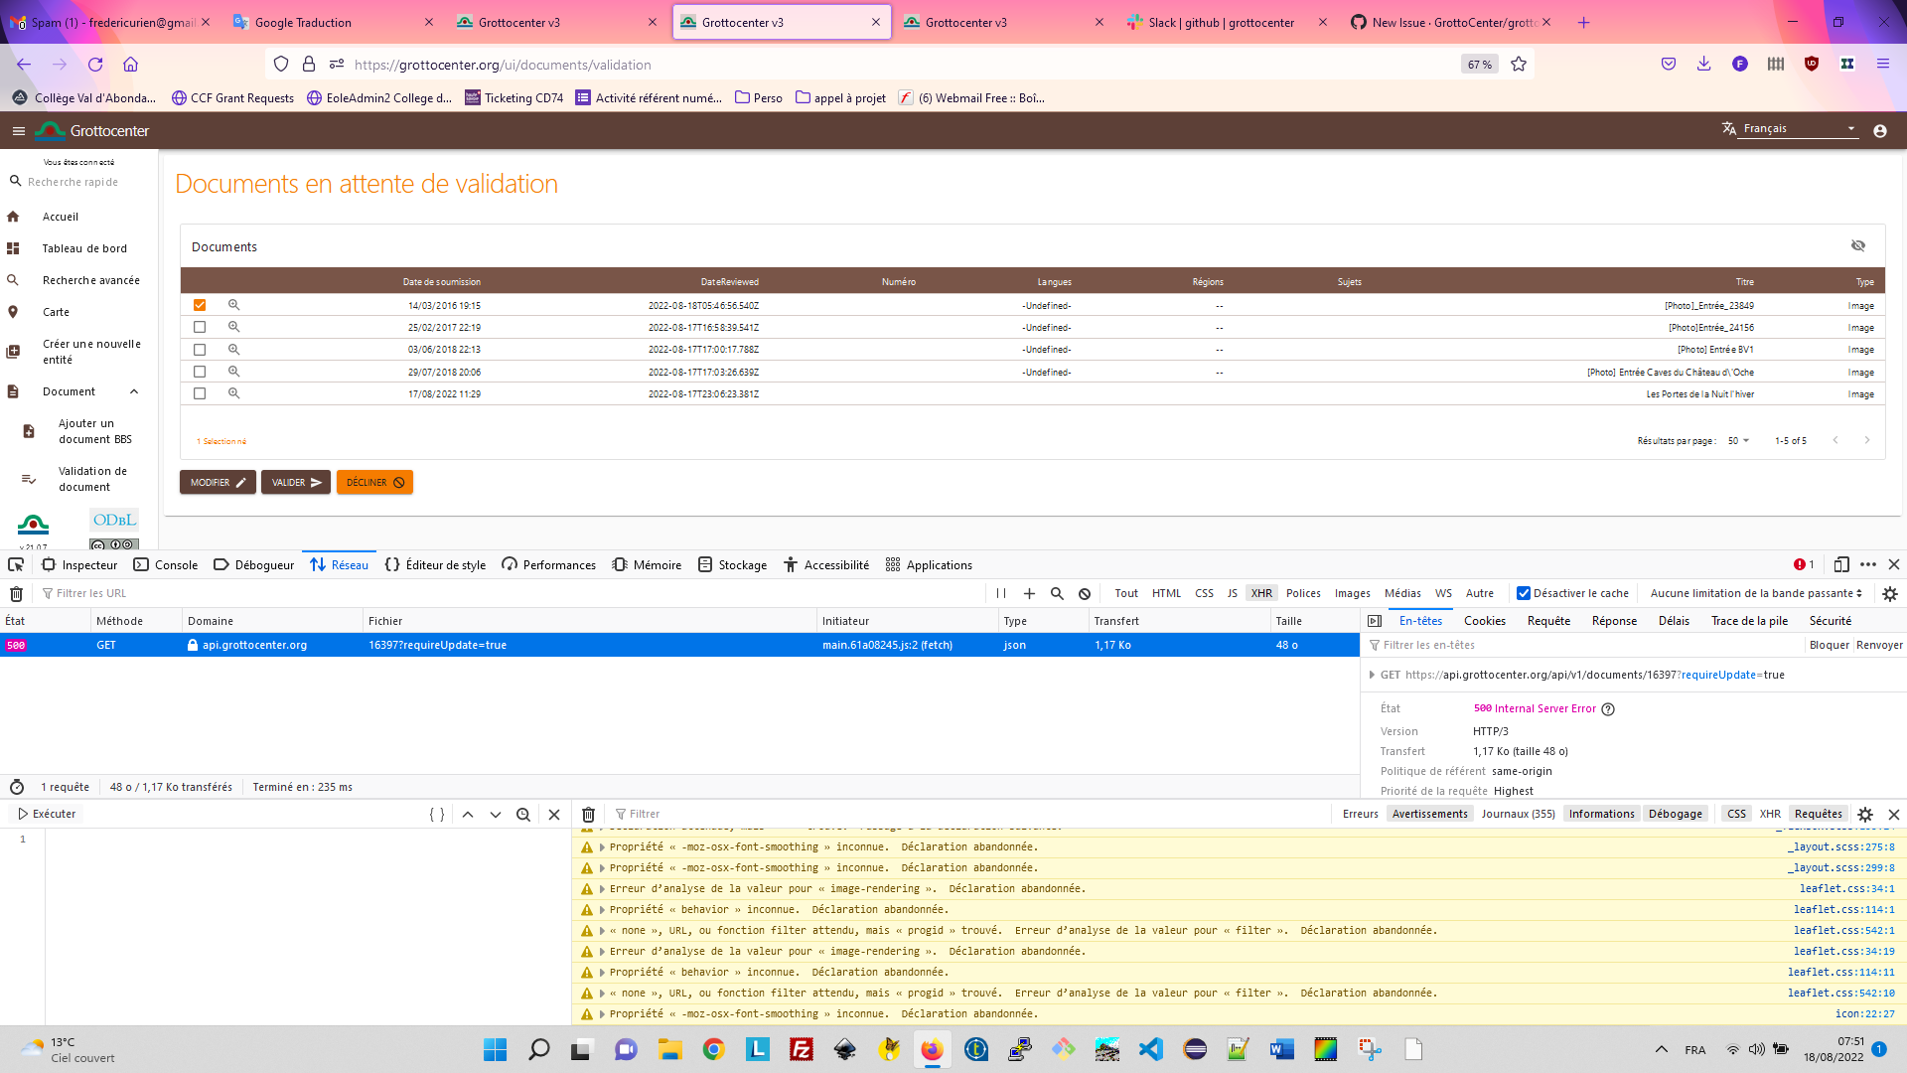The height and width of the screenshot is (1073, 1907).
Task: Click the account profile icon top right
Action: (x=1880, y=130)
